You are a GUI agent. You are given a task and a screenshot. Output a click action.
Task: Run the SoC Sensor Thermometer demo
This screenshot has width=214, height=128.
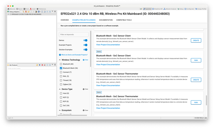(x=196, y=102)
